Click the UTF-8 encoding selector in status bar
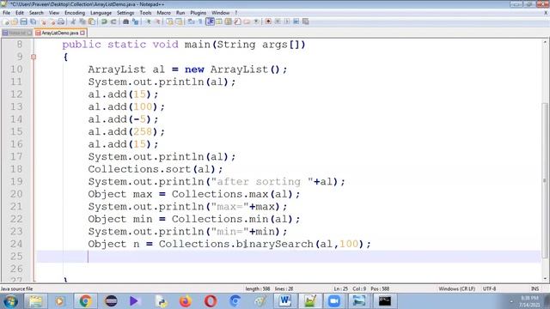Image resolution: width=550 pixels, height=309 pixels. (x=489, y=288)
